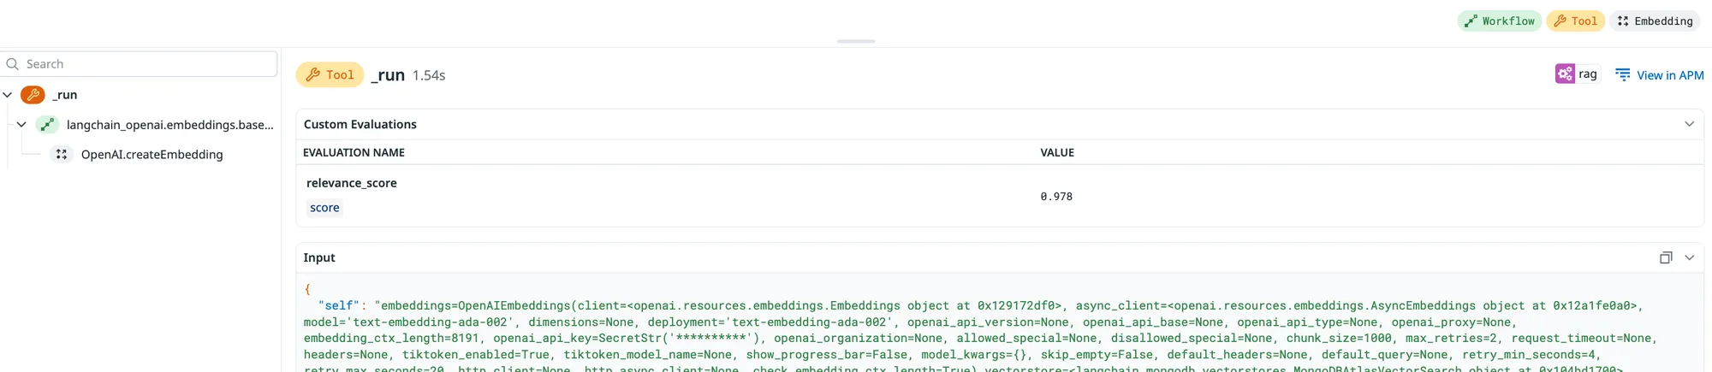
Task: Click the EVALUATION NAME column header
Action: tap(354, 152)
